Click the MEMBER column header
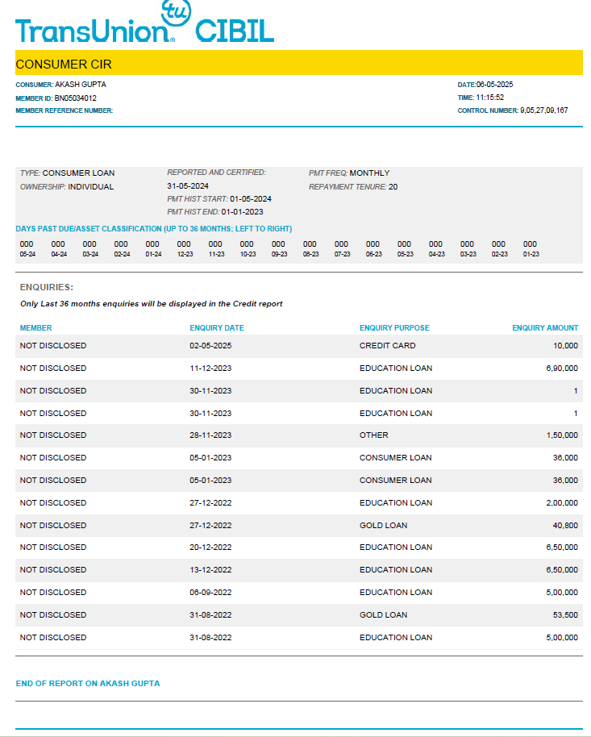591x737 pixels. (35, 328)
